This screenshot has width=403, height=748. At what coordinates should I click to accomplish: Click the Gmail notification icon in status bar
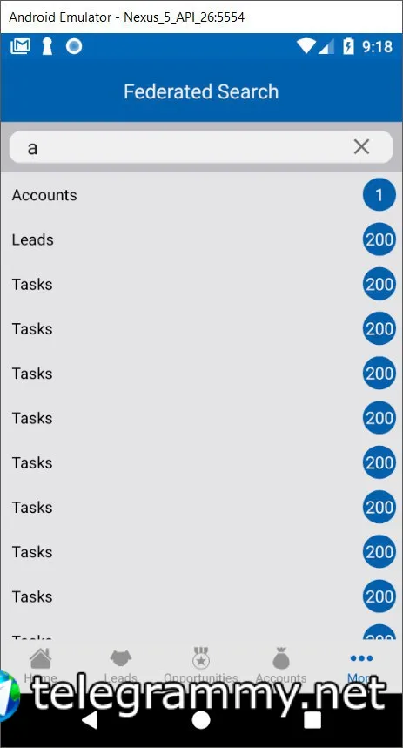tap(20, 46)
